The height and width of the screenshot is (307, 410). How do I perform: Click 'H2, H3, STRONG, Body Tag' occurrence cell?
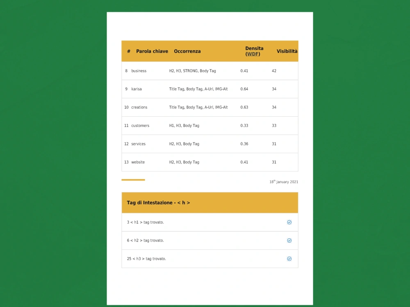click(192, 71)
